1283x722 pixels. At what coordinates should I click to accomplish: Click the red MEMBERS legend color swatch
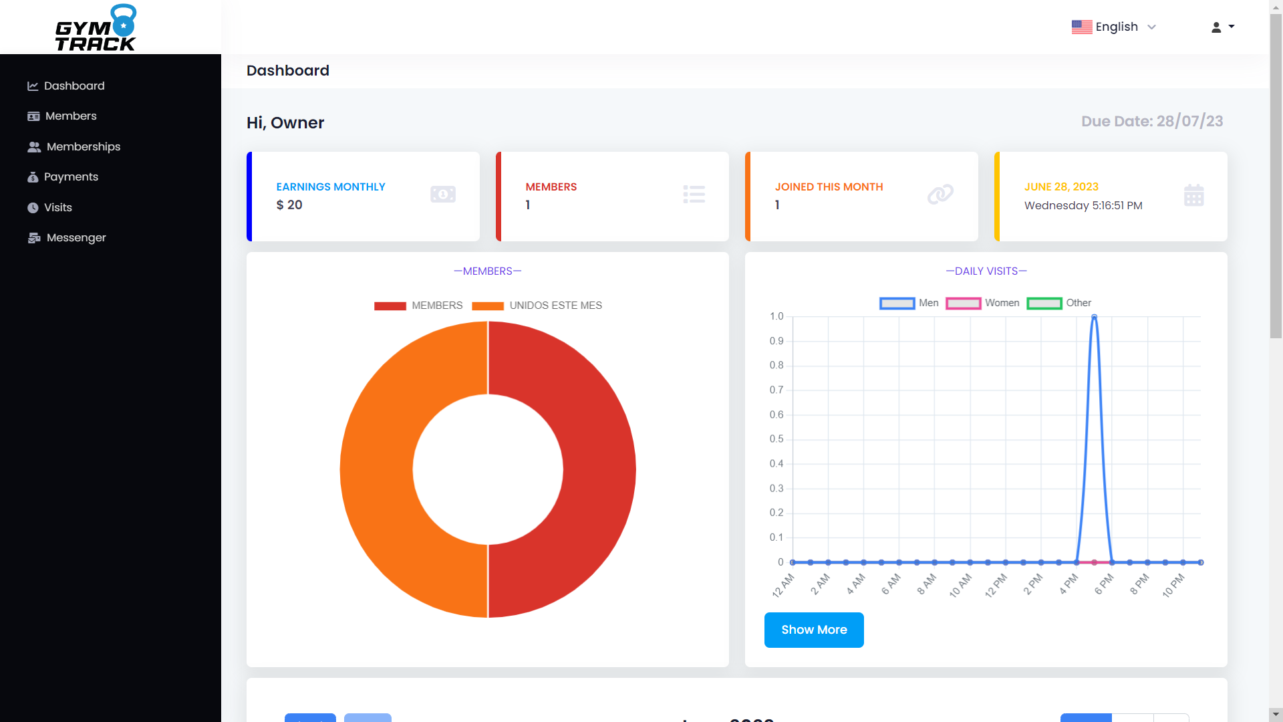390,306
